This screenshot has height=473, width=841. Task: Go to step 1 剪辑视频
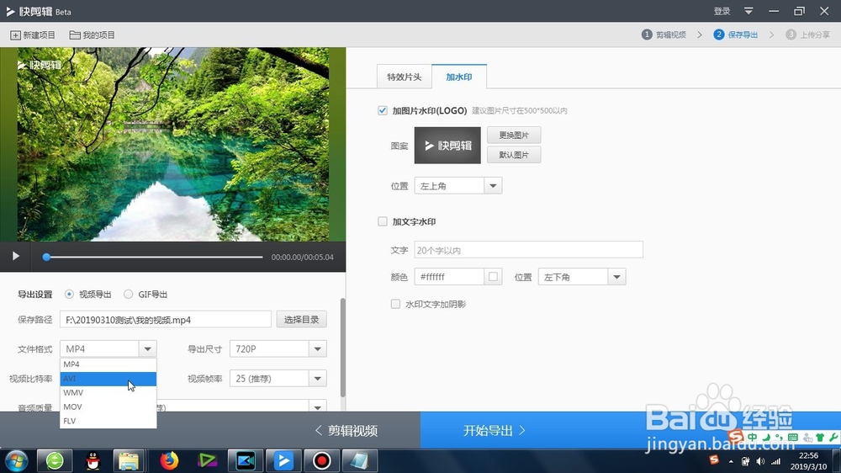[664, 35]
